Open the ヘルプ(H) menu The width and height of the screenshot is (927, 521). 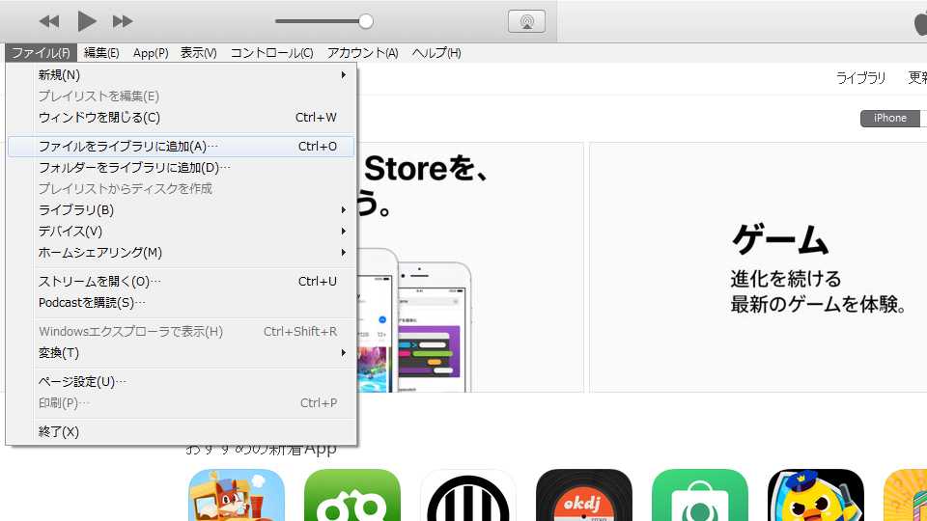[436, 52]
